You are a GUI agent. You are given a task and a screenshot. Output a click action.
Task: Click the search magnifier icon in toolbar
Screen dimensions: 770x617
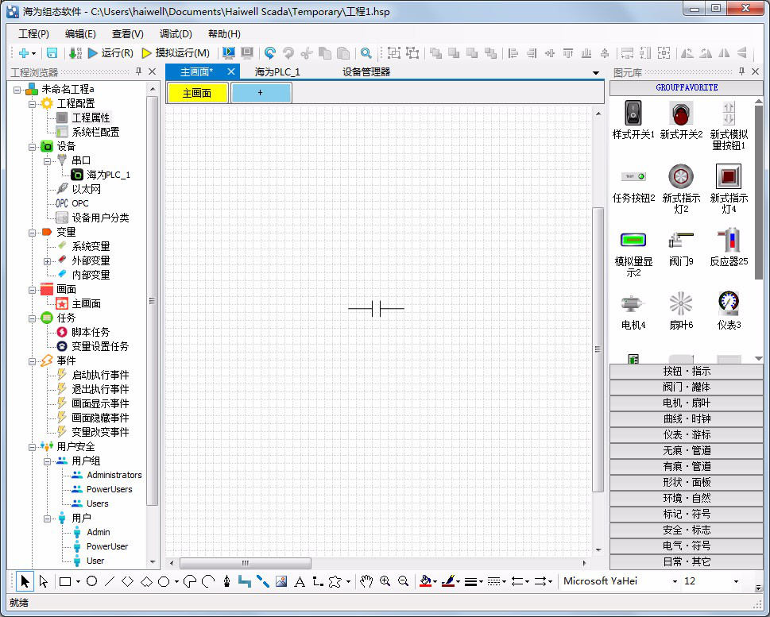tap(366, 53)
